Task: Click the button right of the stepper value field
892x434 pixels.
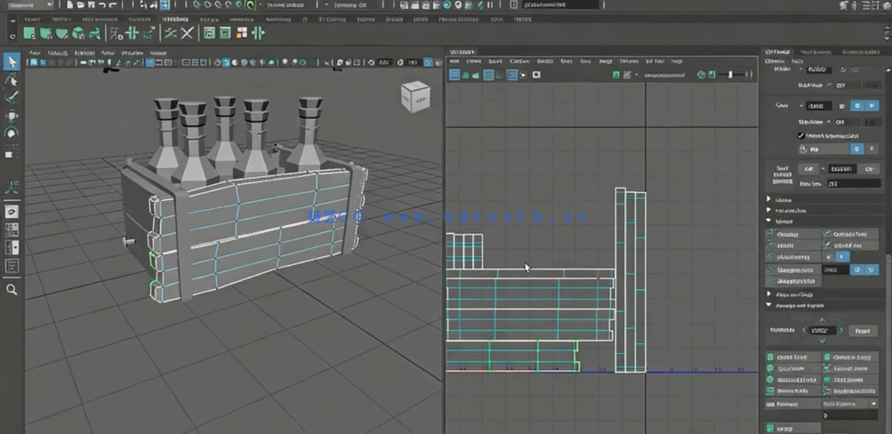Action: tap(861, 330)
